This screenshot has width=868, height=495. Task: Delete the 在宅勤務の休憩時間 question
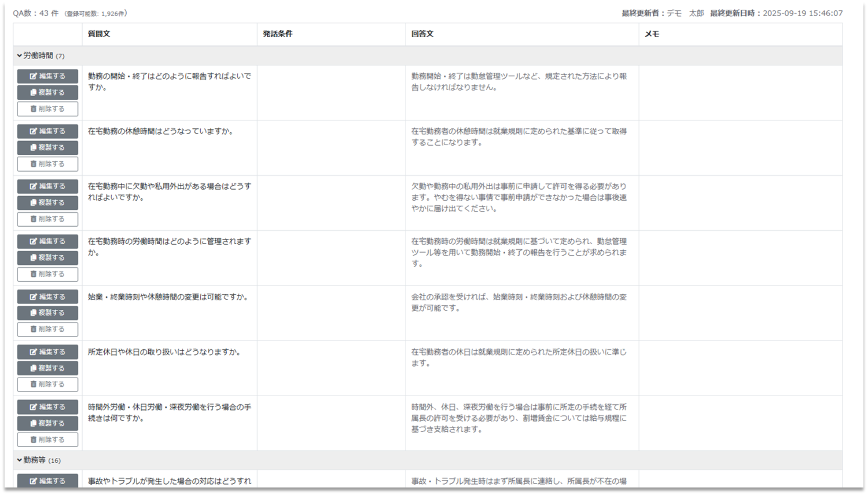pyautogui.click(x=47, y=164)
